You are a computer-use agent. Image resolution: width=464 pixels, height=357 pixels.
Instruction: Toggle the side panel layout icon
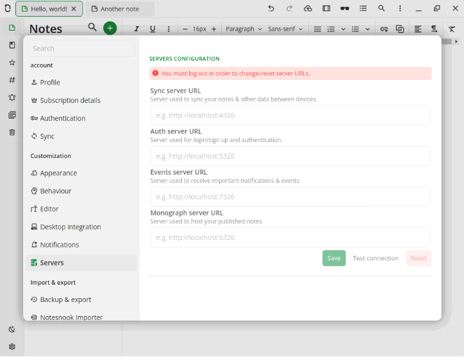326,8
